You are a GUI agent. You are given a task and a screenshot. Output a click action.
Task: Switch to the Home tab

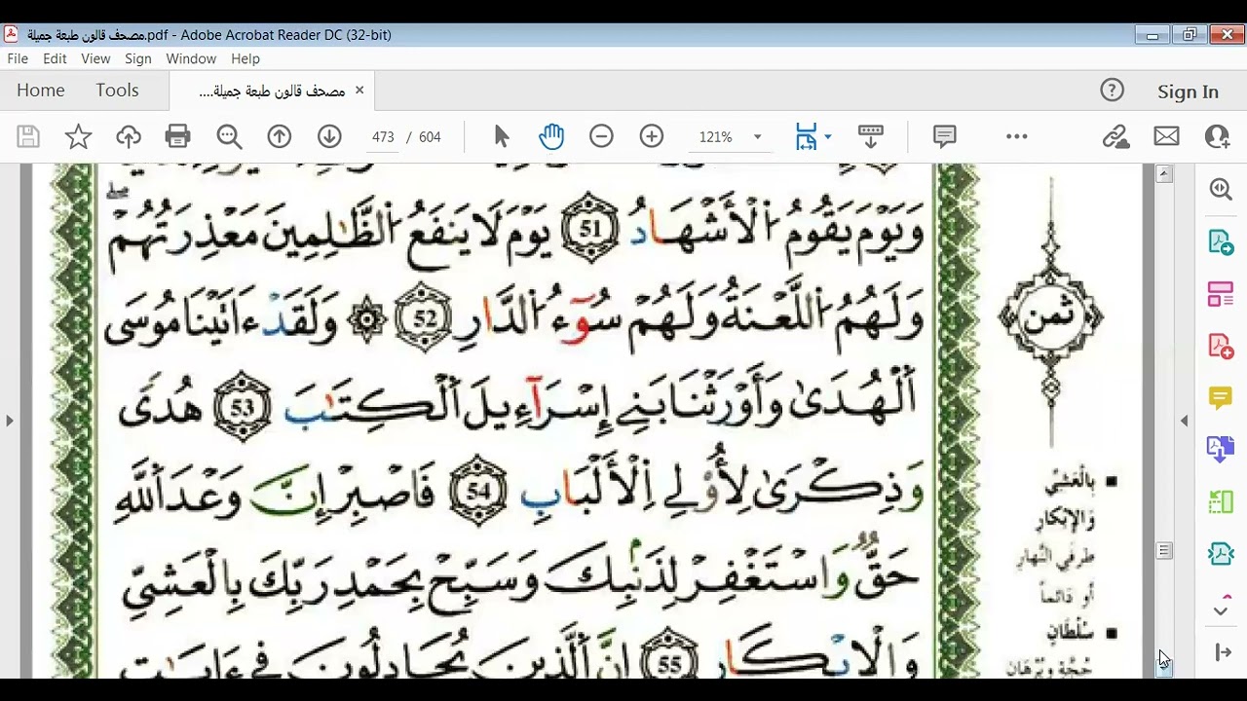(x=41, y=91)
